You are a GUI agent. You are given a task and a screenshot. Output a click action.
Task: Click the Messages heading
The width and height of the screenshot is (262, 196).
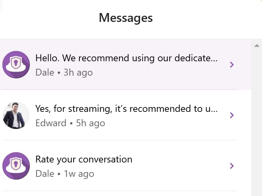tap(126, 18)
